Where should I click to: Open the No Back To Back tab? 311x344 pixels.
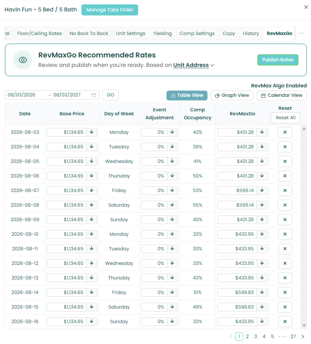pos(89,33)
